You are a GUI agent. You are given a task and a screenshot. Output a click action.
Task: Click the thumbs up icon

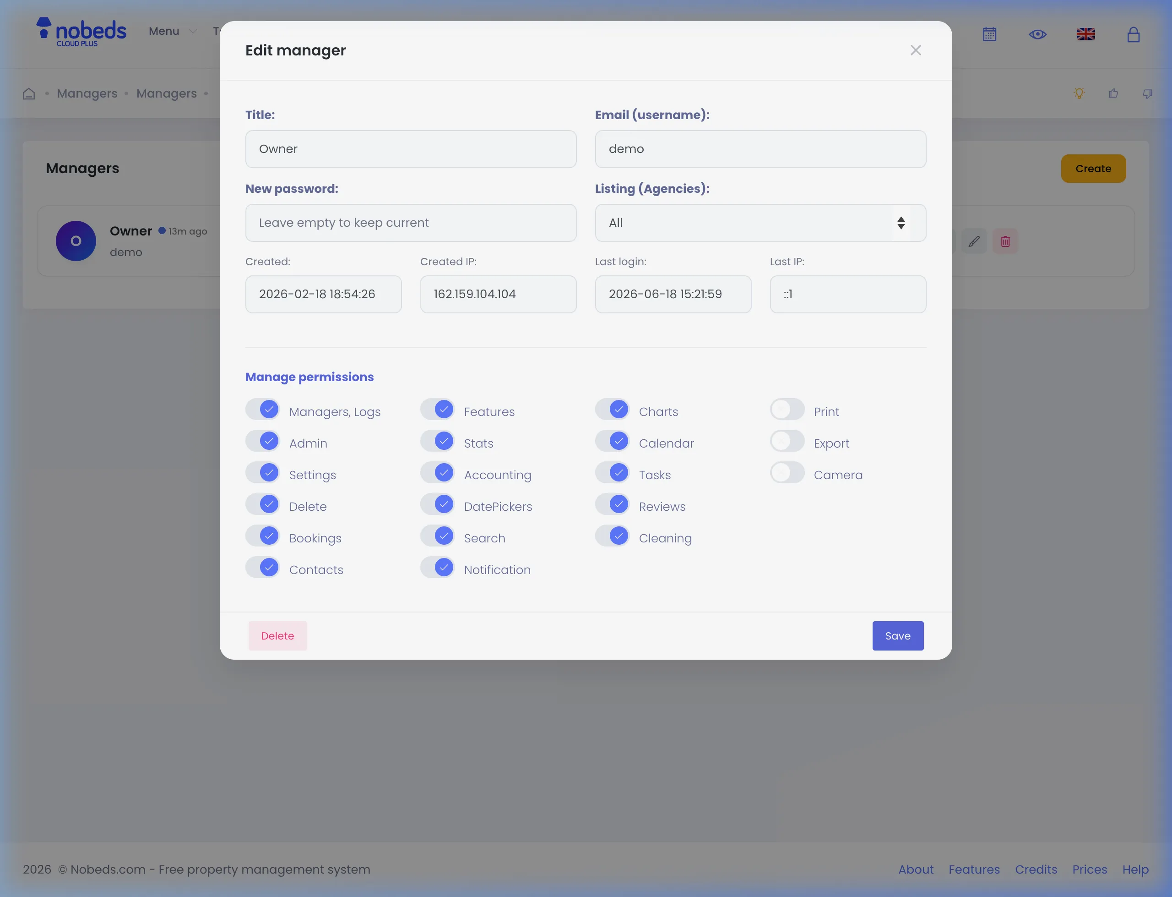coord(1113,93)
